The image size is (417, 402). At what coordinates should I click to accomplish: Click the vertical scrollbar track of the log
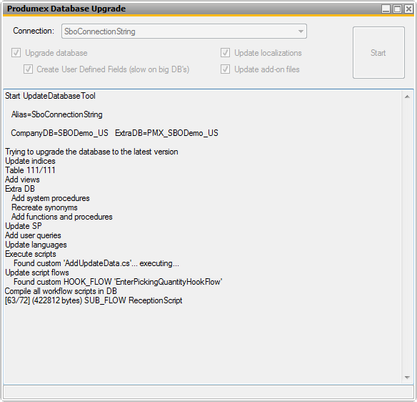click(407, 237)
